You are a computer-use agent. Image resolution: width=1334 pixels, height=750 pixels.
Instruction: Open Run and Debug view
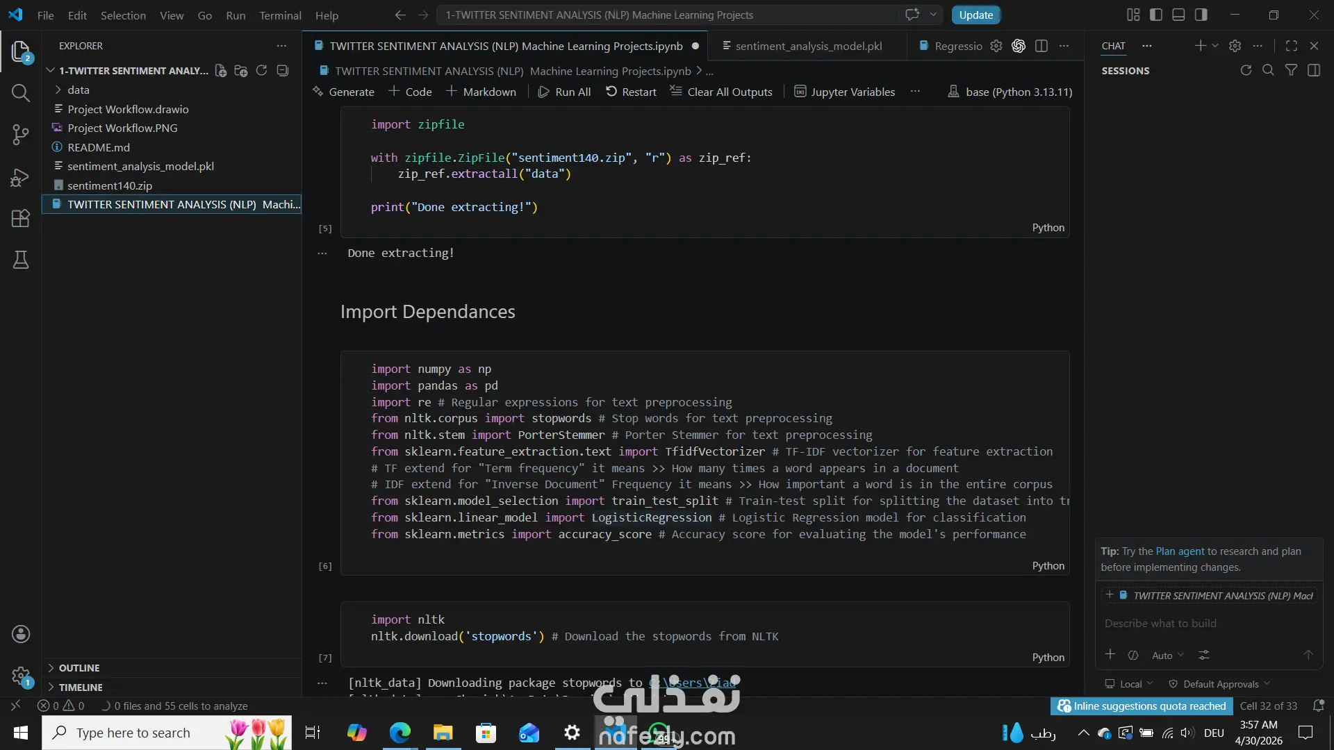[x=21, y=177]
